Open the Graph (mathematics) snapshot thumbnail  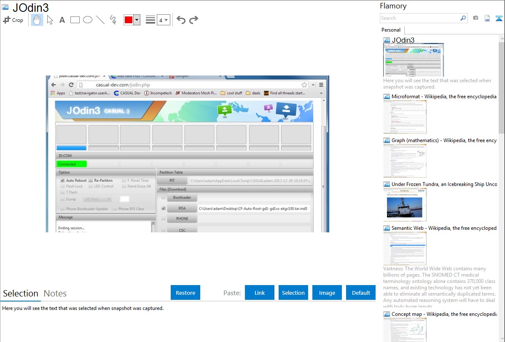405,161
